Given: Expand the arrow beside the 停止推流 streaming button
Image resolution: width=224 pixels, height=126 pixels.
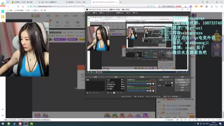Looking at the screenshot, I should pyautogui.click(x=188, y=80).
